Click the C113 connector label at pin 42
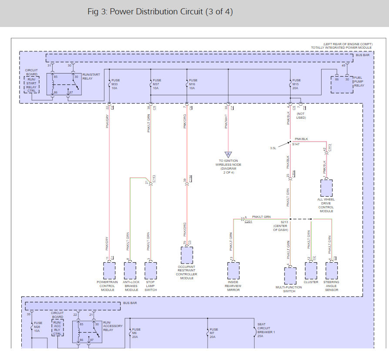Screen dimensions: 389x351 pos(330,147)
